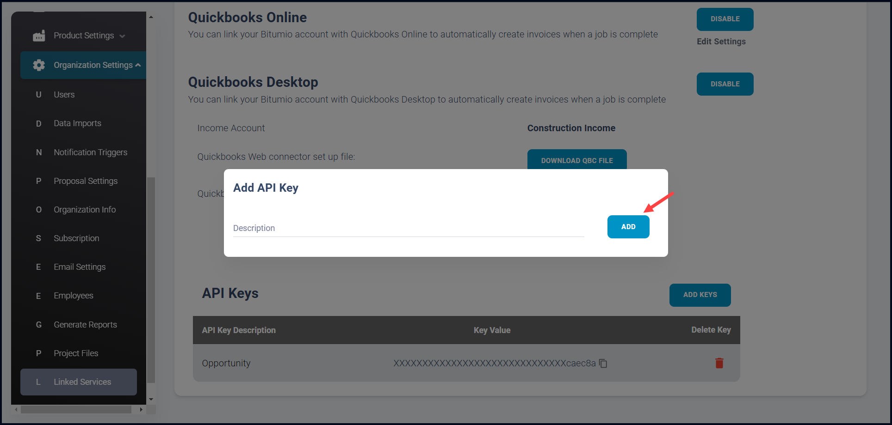Viewport: 892px width, 425px height.
Task: Click the Product Settings factory icon
Action: point(39,36)
